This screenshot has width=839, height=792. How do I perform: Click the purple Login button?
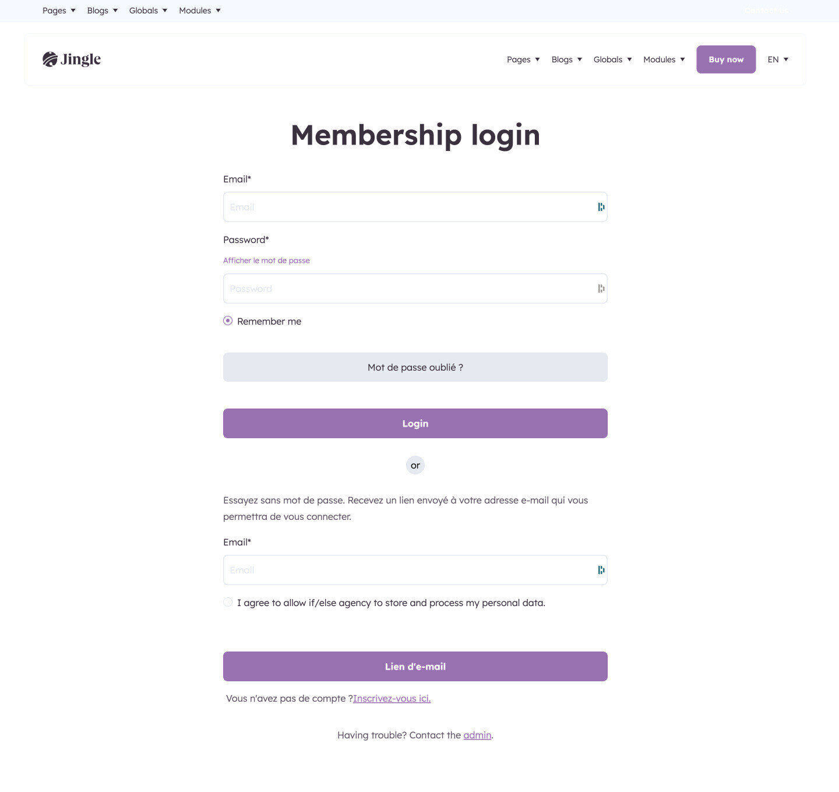point(415,423)
